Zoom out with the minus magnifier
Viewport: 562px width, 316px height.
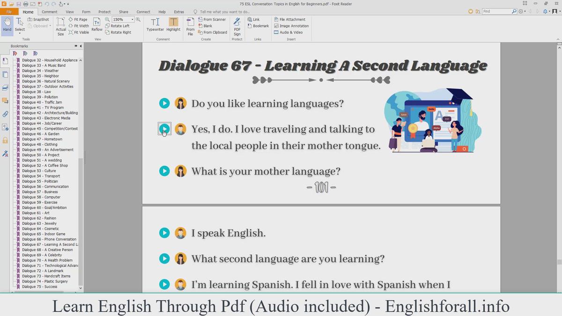pos(108,19)
